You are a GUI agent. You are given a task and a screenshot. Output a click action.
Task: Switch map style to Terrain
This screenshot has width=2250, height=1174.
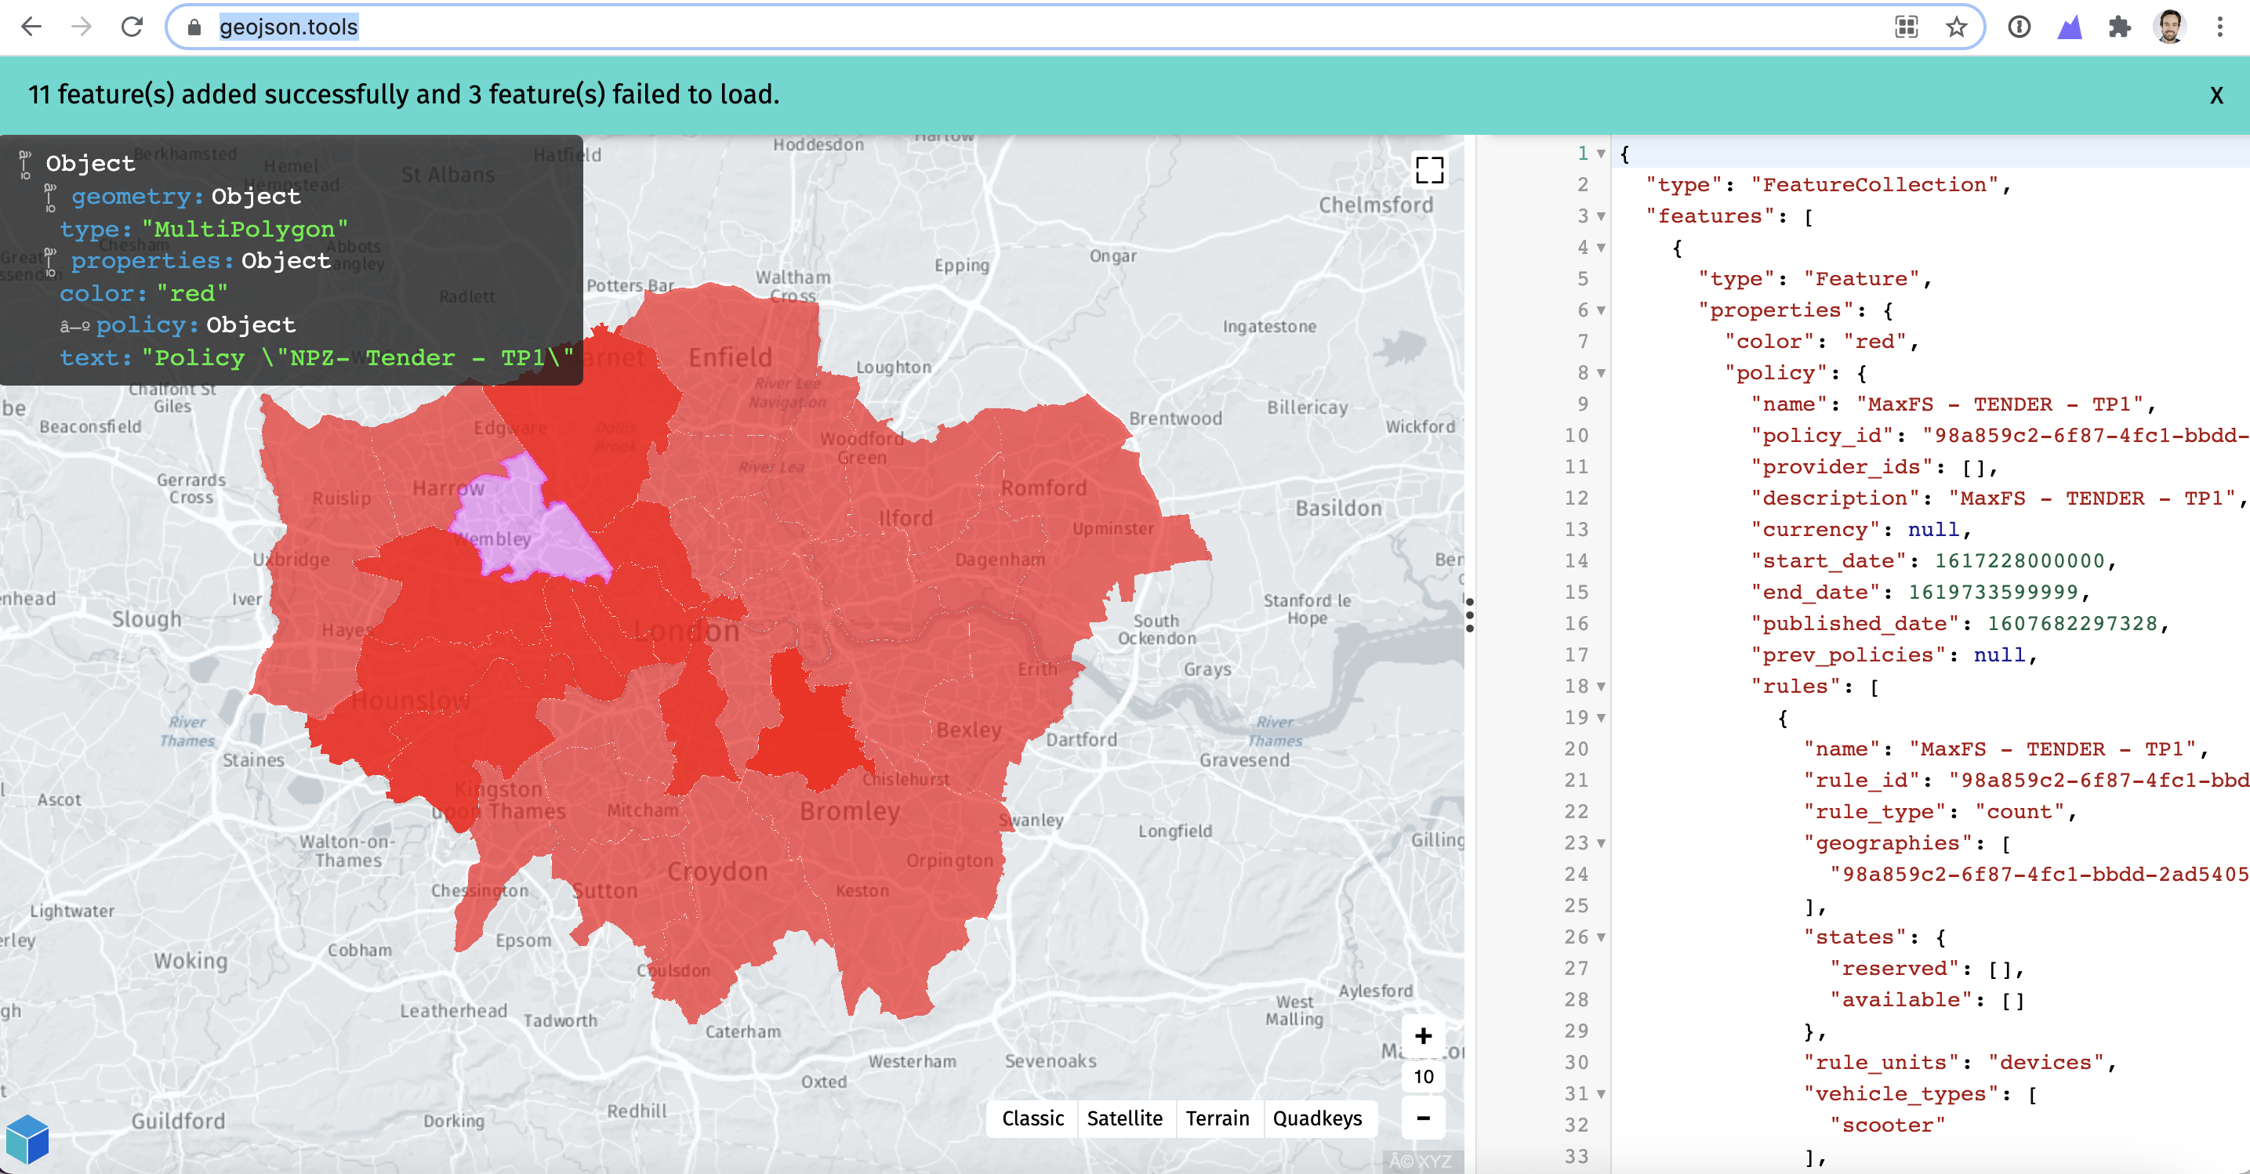(x=1217, y=1118)
